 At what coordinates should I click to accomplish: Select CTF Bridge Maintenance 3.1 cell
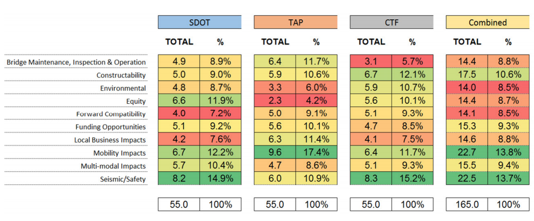tap(371, 61)
